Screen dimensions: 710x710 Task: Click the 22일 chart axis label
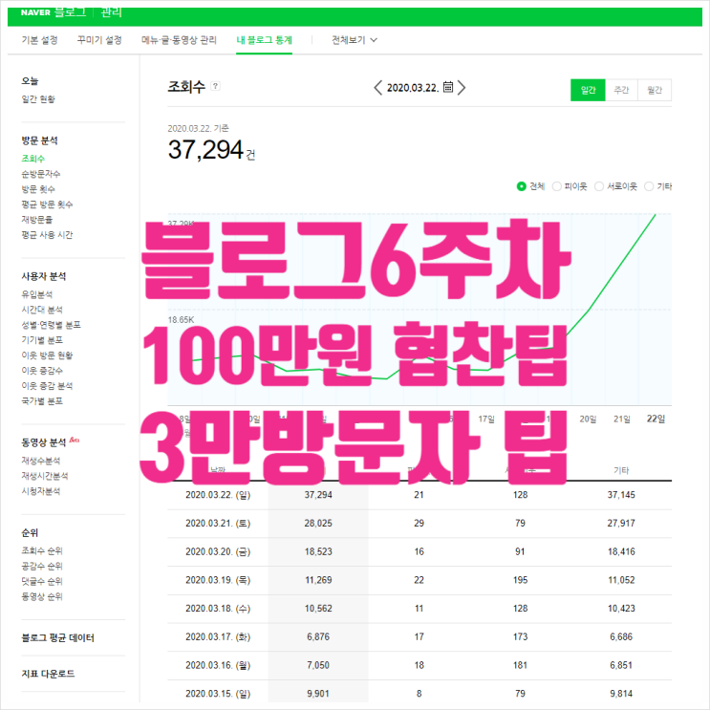[656, 420]
